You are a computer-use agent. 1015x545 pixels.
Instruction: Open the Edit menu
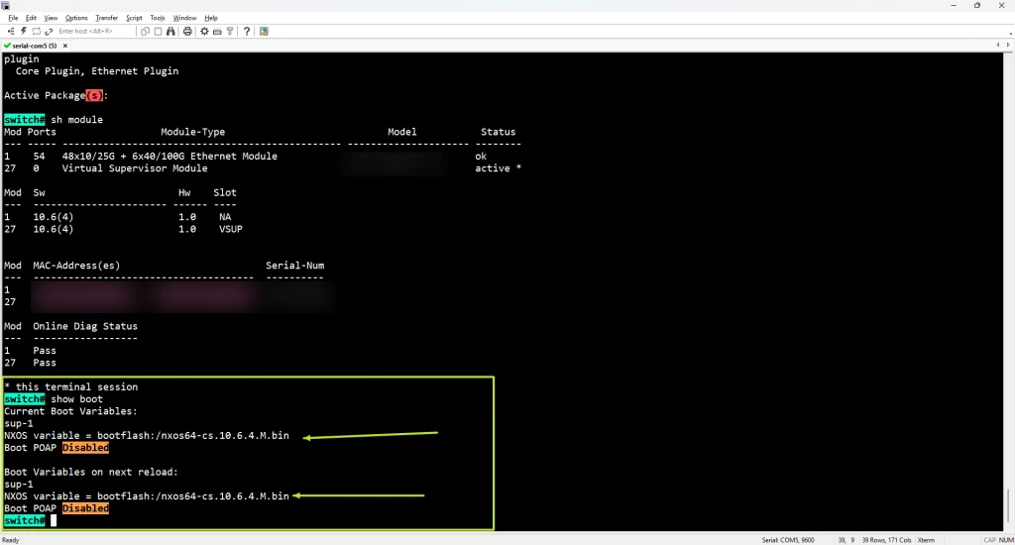pyautogui.click(x=31, y=18)
